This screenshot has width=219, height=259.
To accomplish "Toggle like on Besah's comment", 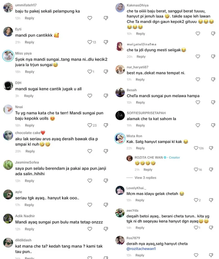I will pos(198,102).
